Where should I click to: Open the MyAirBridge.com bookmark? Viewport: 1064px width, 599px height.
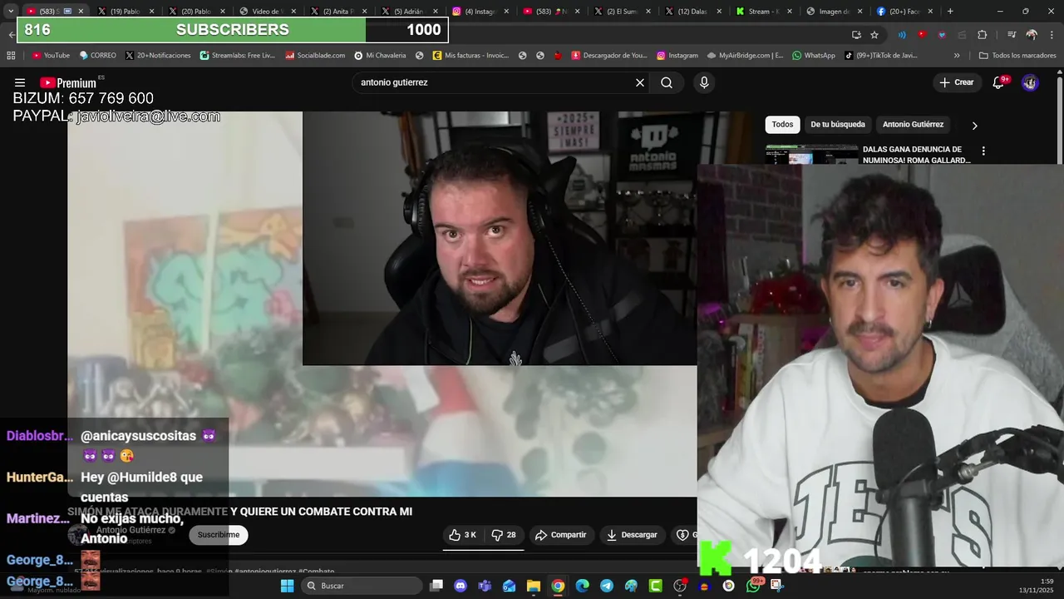point(746,56)
